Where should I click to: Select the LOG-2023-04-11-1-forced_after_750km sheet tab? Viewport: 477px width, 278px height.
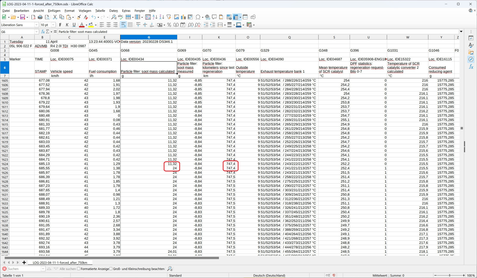click(x=60, y=263)
